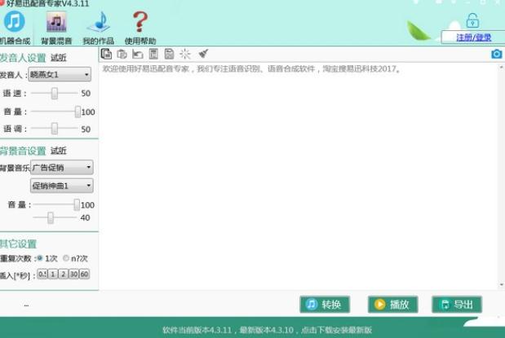The height and width of the screenshot is (338, 505).
Task: Open the 机器合成 module
Action: click(x=14, y=28)
